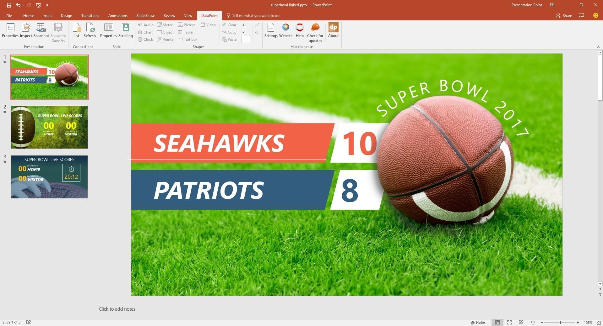Insert an Object shape
The height and width of the screenshot is (326, 603).
point(165,32)
